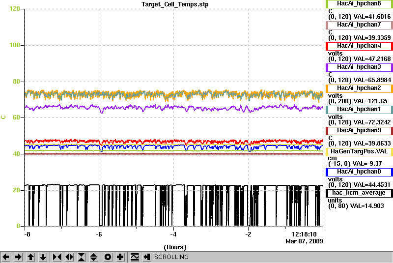The height and width of the screenshot is (263, 393).
Task: Select the HacAi_hpchan2 orange legend entry
Action: click(x=359, y=88)
